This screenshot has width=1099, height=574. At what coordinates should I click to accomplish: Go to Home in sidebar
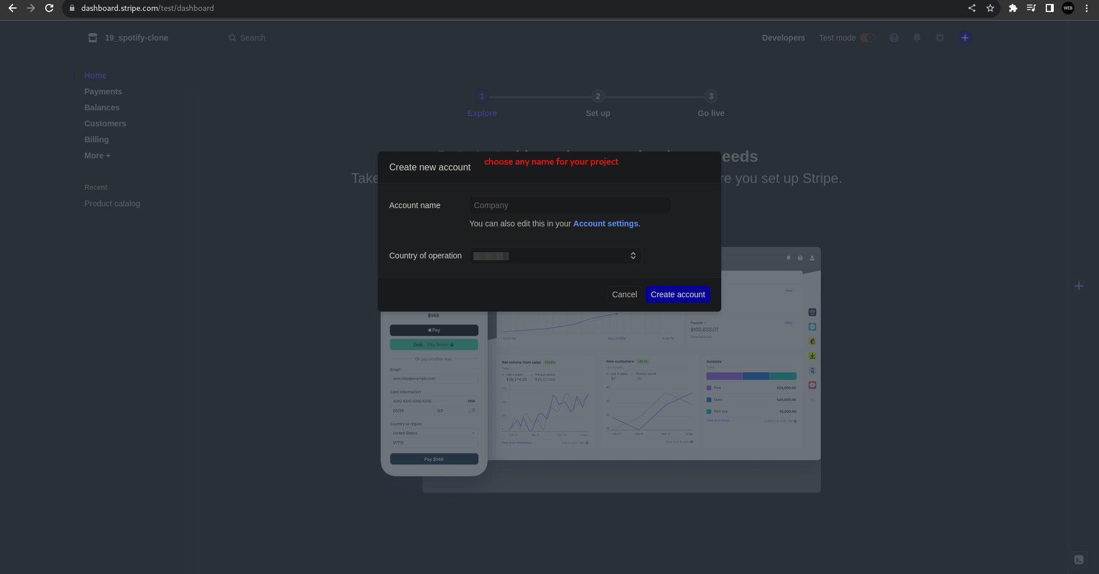click(95, 75)
